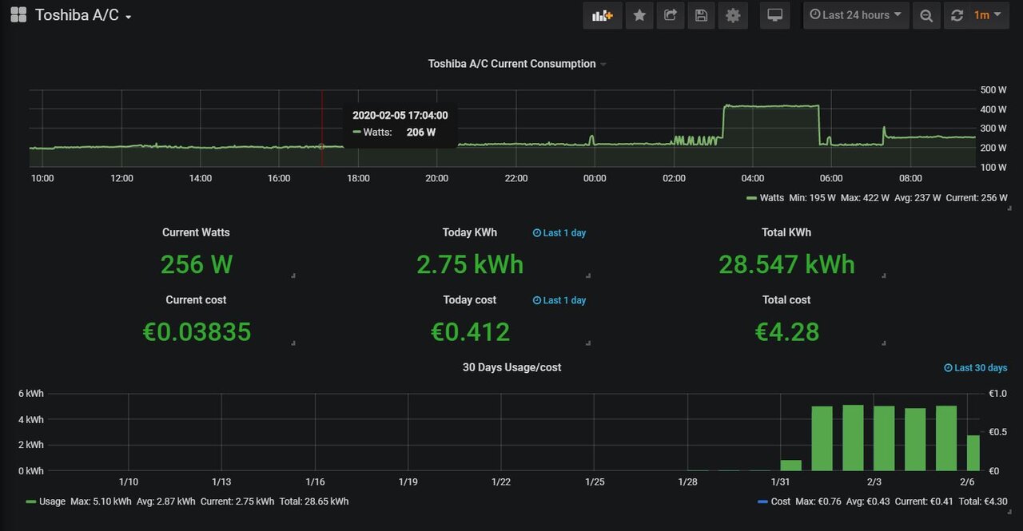
Task: Refresh the dashboard
Action: 957,15
